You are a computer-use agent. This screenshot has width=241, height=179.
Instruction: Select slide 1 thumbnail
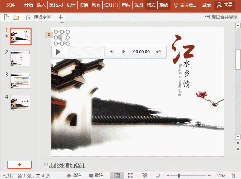(x=20, y=36)
